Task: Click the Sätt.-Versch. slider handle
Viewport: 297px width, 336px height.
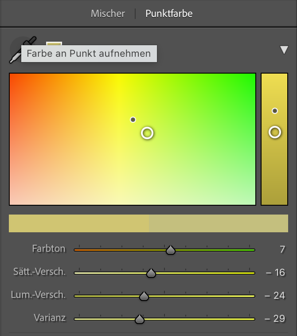Action: click(151, 273)
